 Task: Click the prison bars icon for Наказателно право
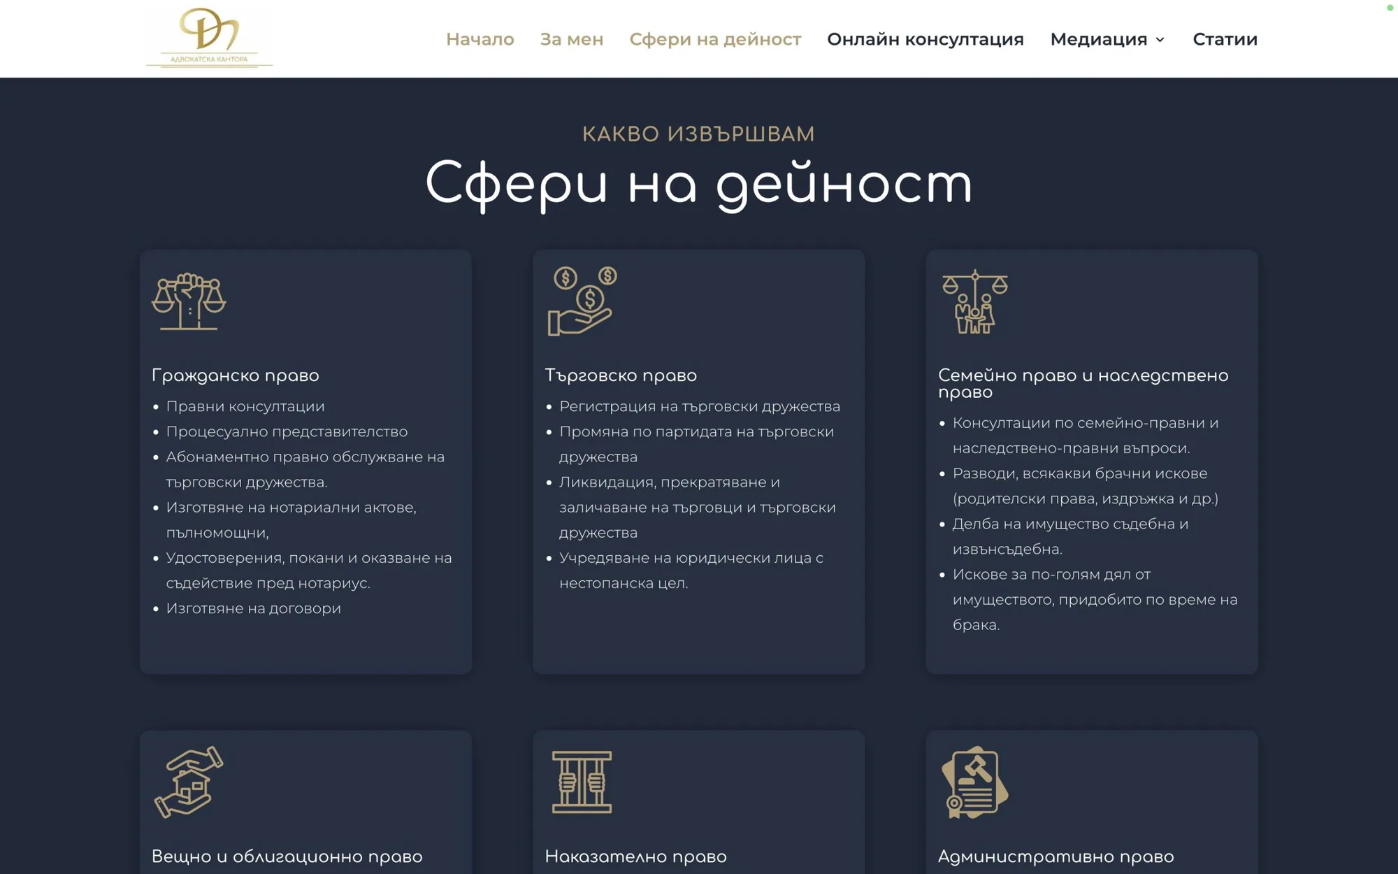(582, 782)
